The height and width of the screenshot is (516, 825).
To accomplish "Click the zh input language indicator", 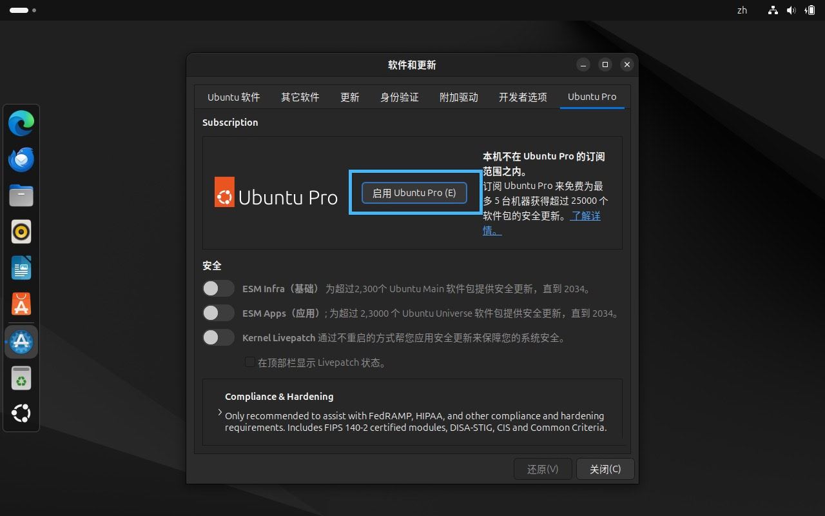I will tap(741, 10).
